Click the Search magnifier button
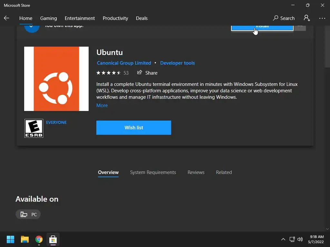The image size is (330, 247). click(284, 18)
